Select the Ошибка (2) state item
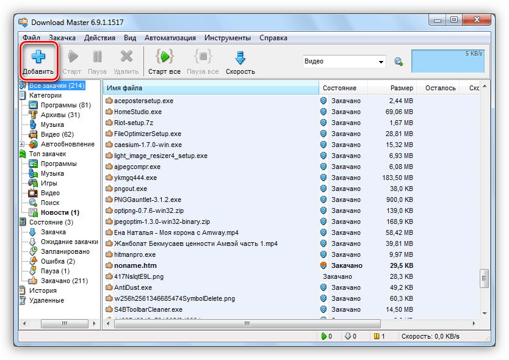This screenshot has height=360, width=509. pos(57,261)
